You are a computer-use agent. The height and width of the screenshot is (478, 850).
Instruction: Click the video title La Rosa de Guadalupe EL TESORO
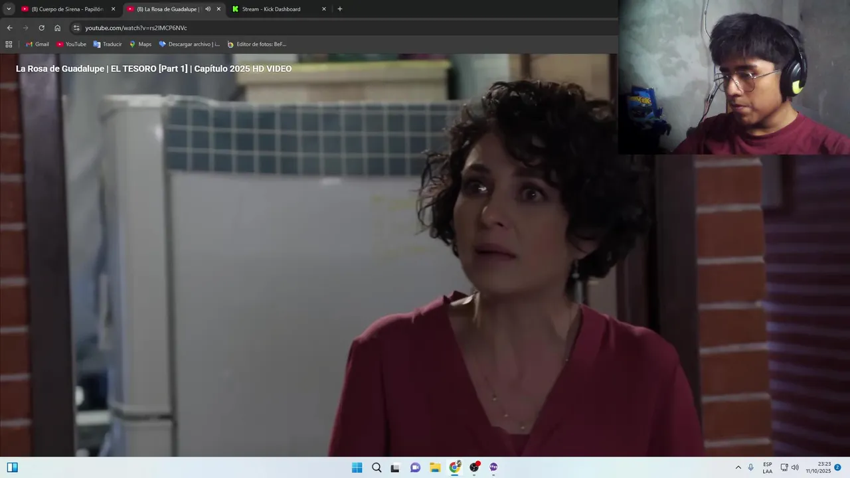click(x=153, y=69)
